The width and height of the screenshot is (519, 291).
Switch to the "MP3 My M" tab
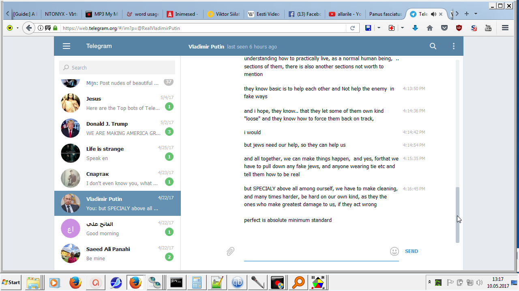[101, 14]
